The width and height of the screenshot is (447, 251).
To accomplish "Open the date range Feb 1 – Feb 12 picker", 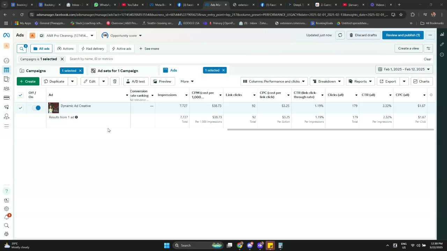I will (x=404, y=69).
